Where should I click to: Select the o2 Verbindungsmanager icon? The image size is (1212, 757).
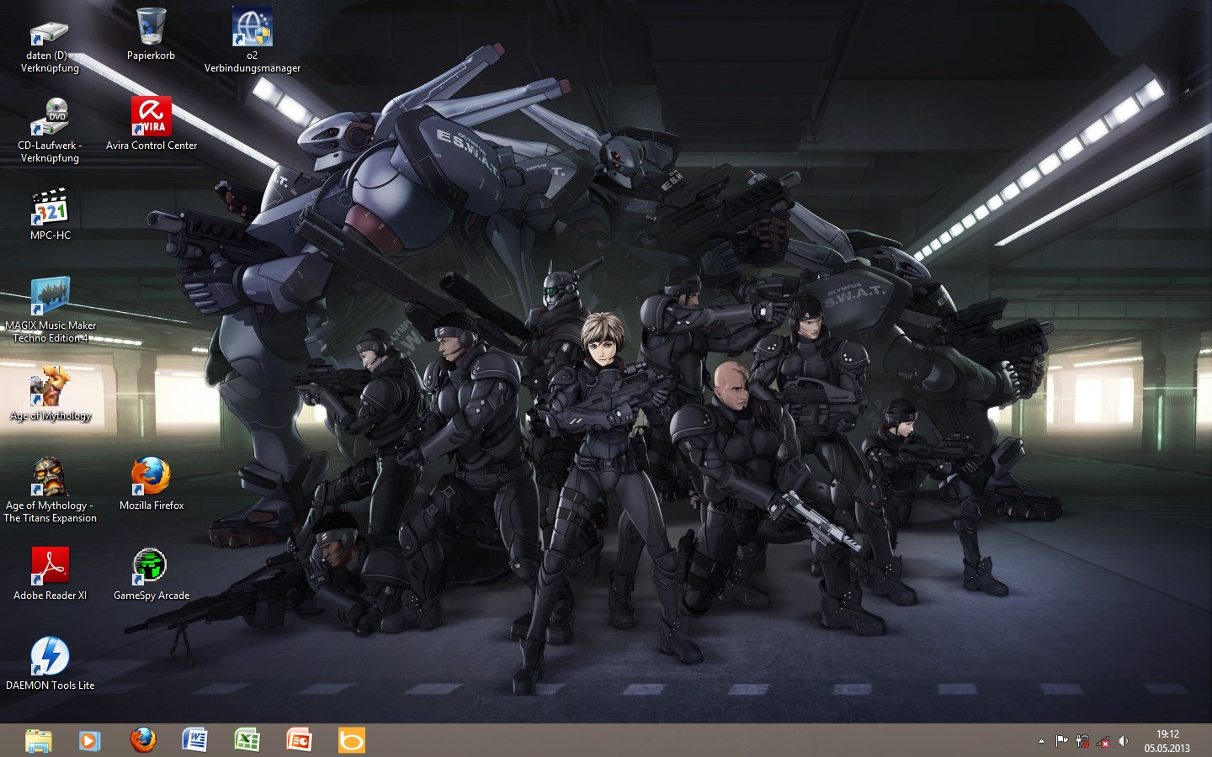tap(252, 28)
